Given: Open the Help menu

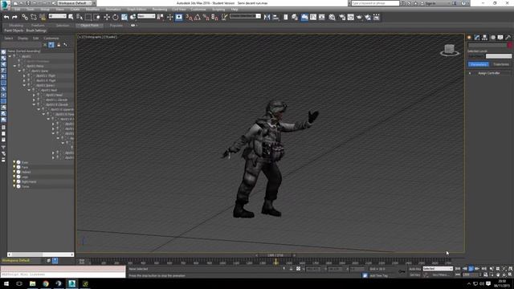Looking at the screenshot, I should point(235,9).
